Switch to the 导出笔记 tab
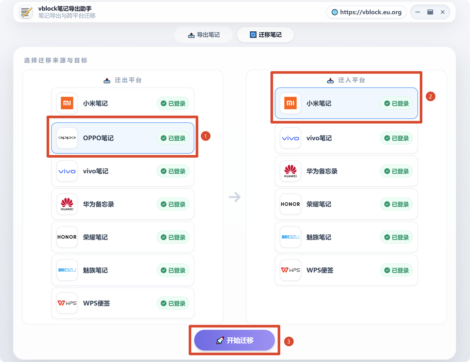470x362 pixels. pyautogui.click(x=204, y=35)
